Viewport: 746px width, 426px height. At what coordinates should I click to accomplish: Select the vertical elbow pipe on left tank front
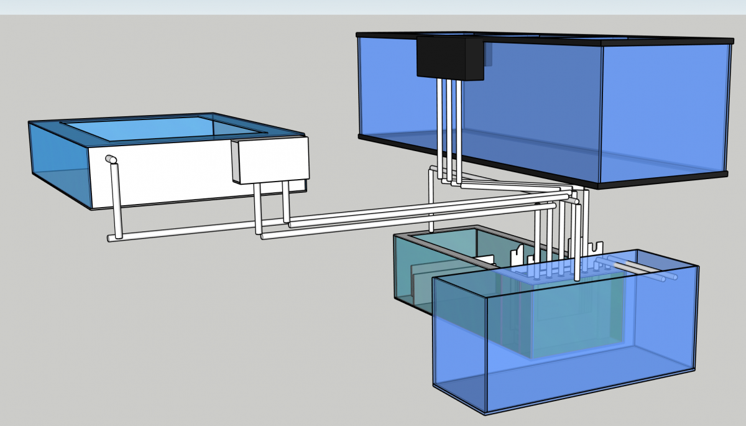click(114, 196)
